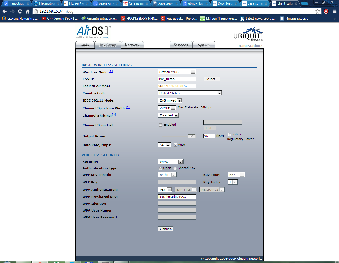
Task: Click the WPA Preshared Key field
Action: [x=177, y=197]
